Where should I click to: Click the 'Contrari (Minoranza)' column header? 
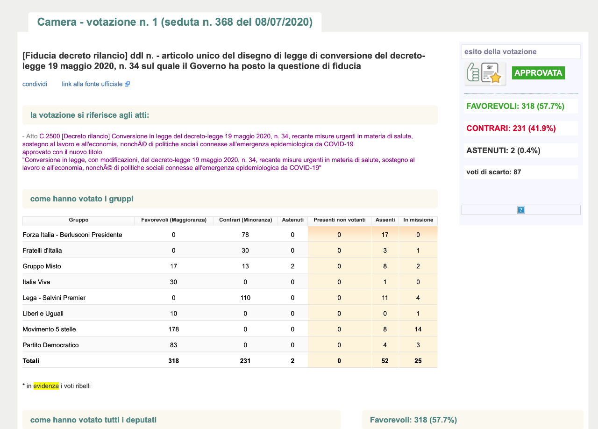[245, 220]
